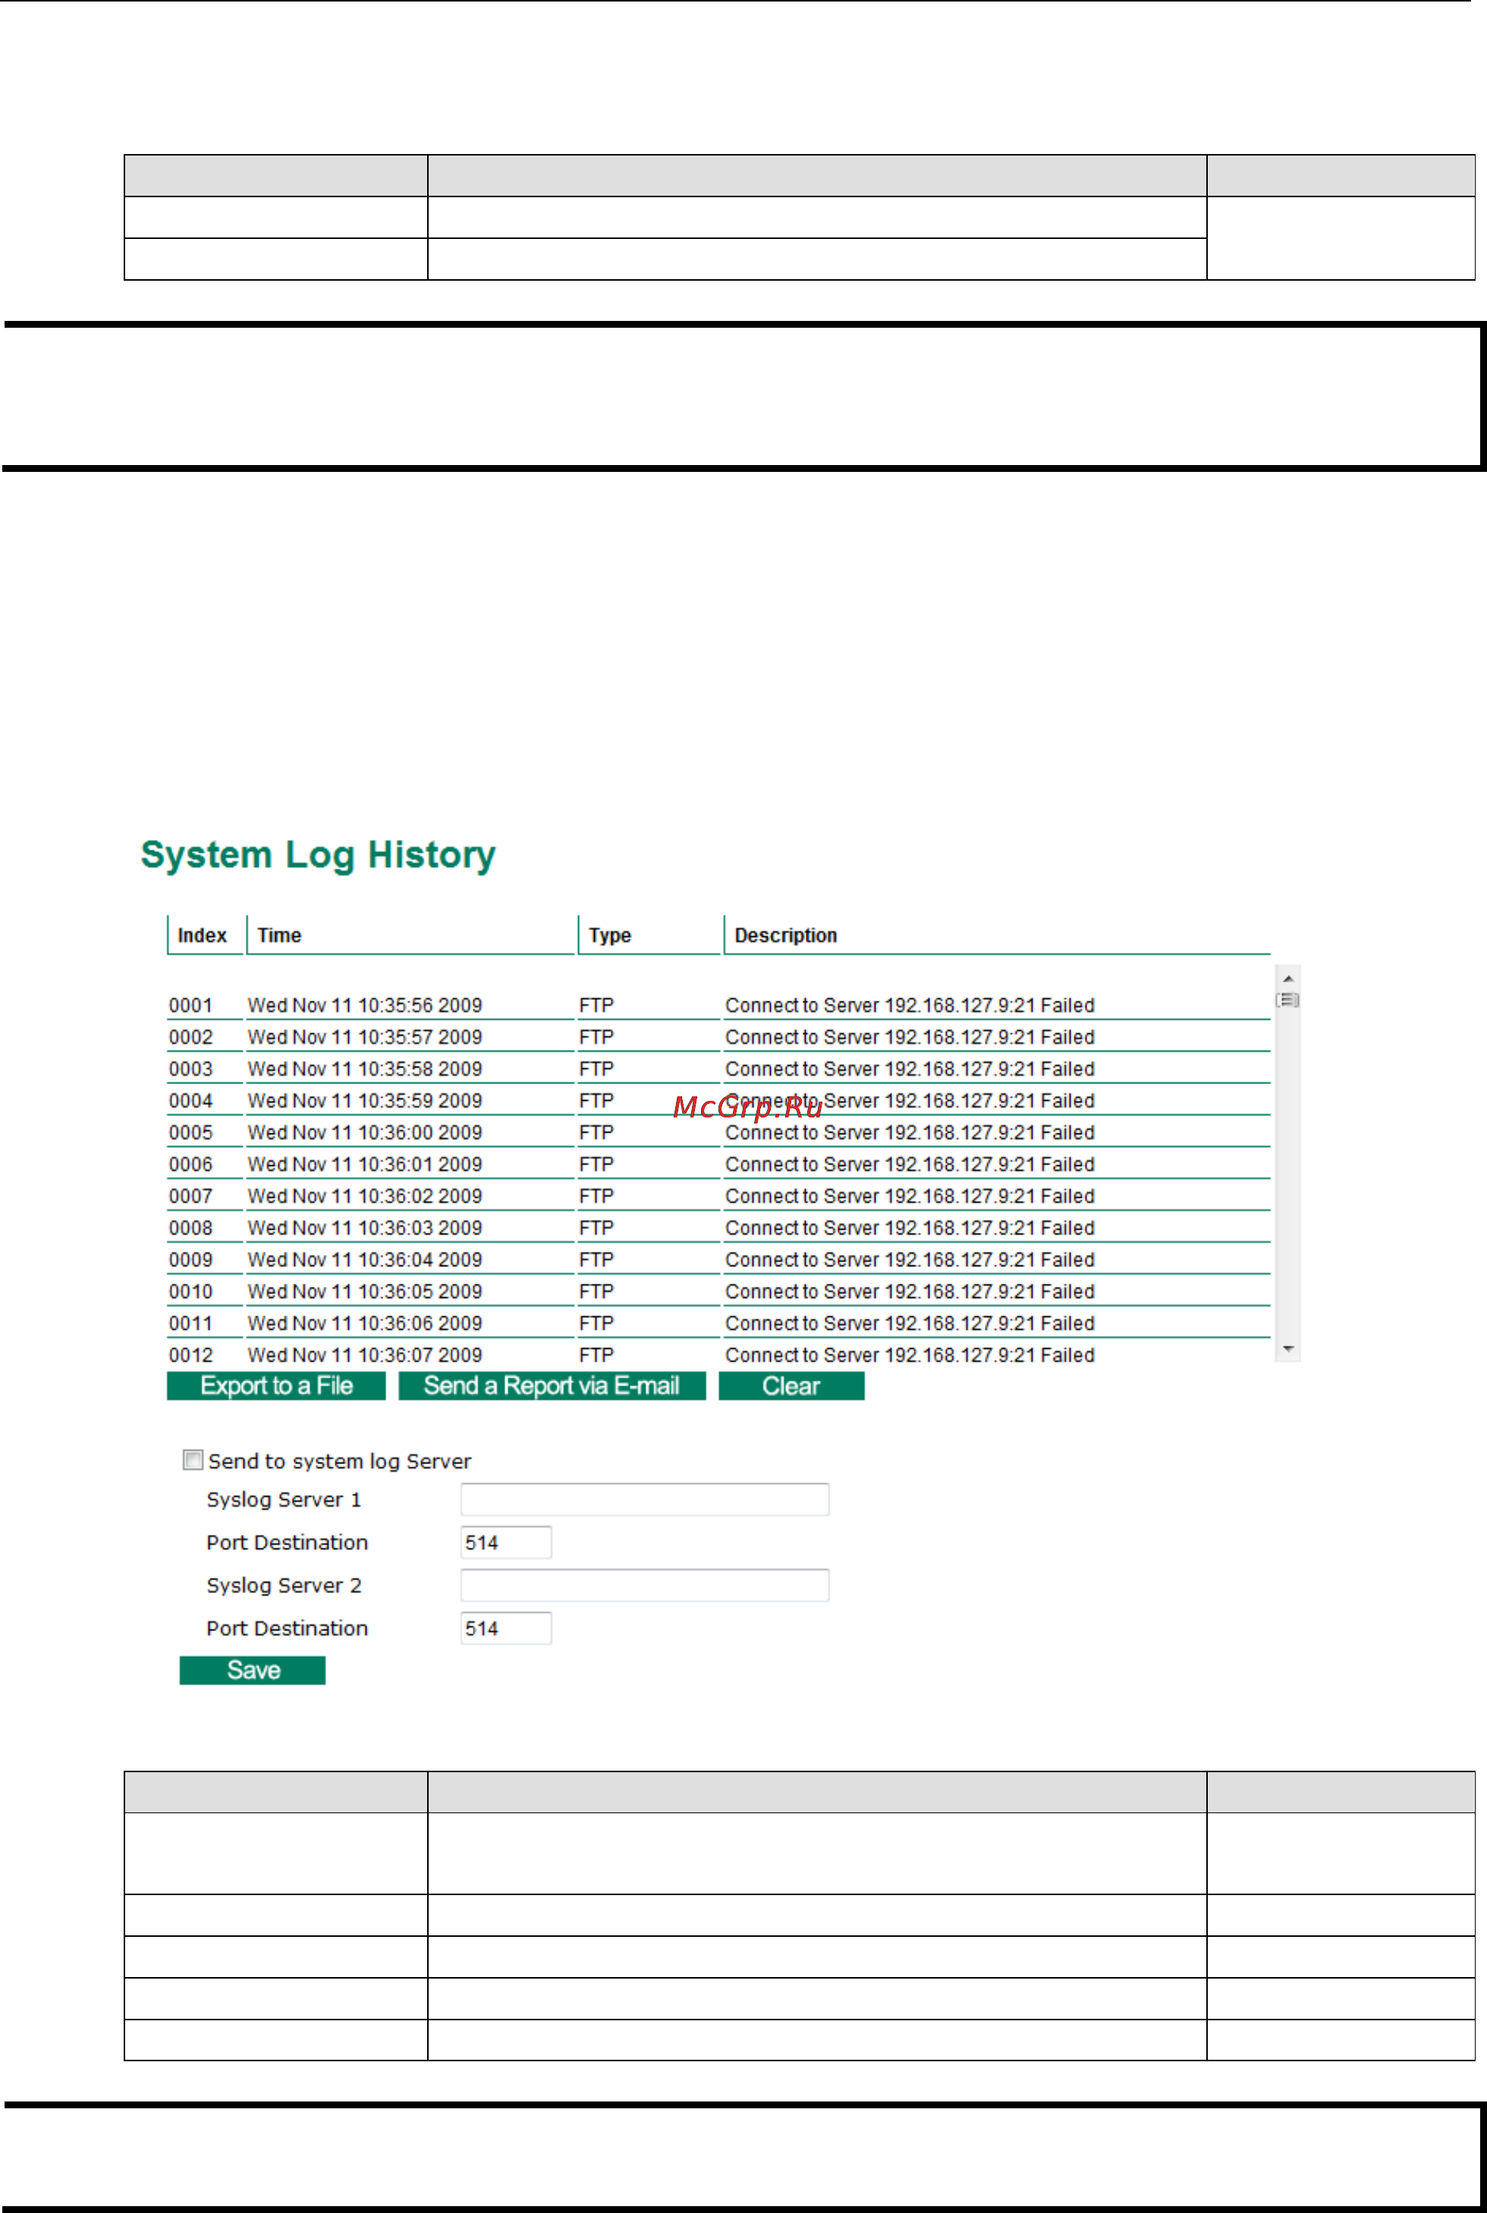1487x2213 pixels.
Task: Click the Syslog Server 1 label
Action: [x=284, y=1499]
